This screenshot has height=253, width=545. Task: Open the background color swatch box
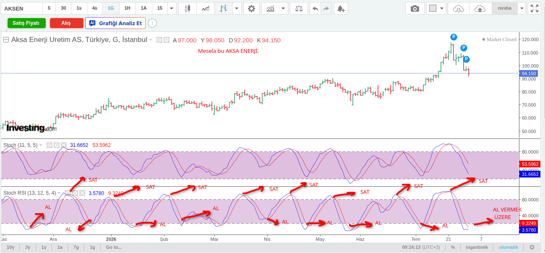tap(433, 8)
